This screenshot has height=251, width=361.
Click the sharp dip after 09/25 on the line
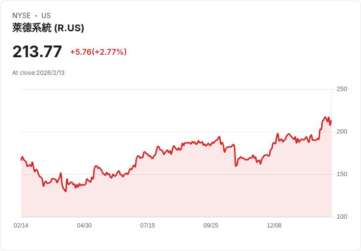[x=235, y=166]
